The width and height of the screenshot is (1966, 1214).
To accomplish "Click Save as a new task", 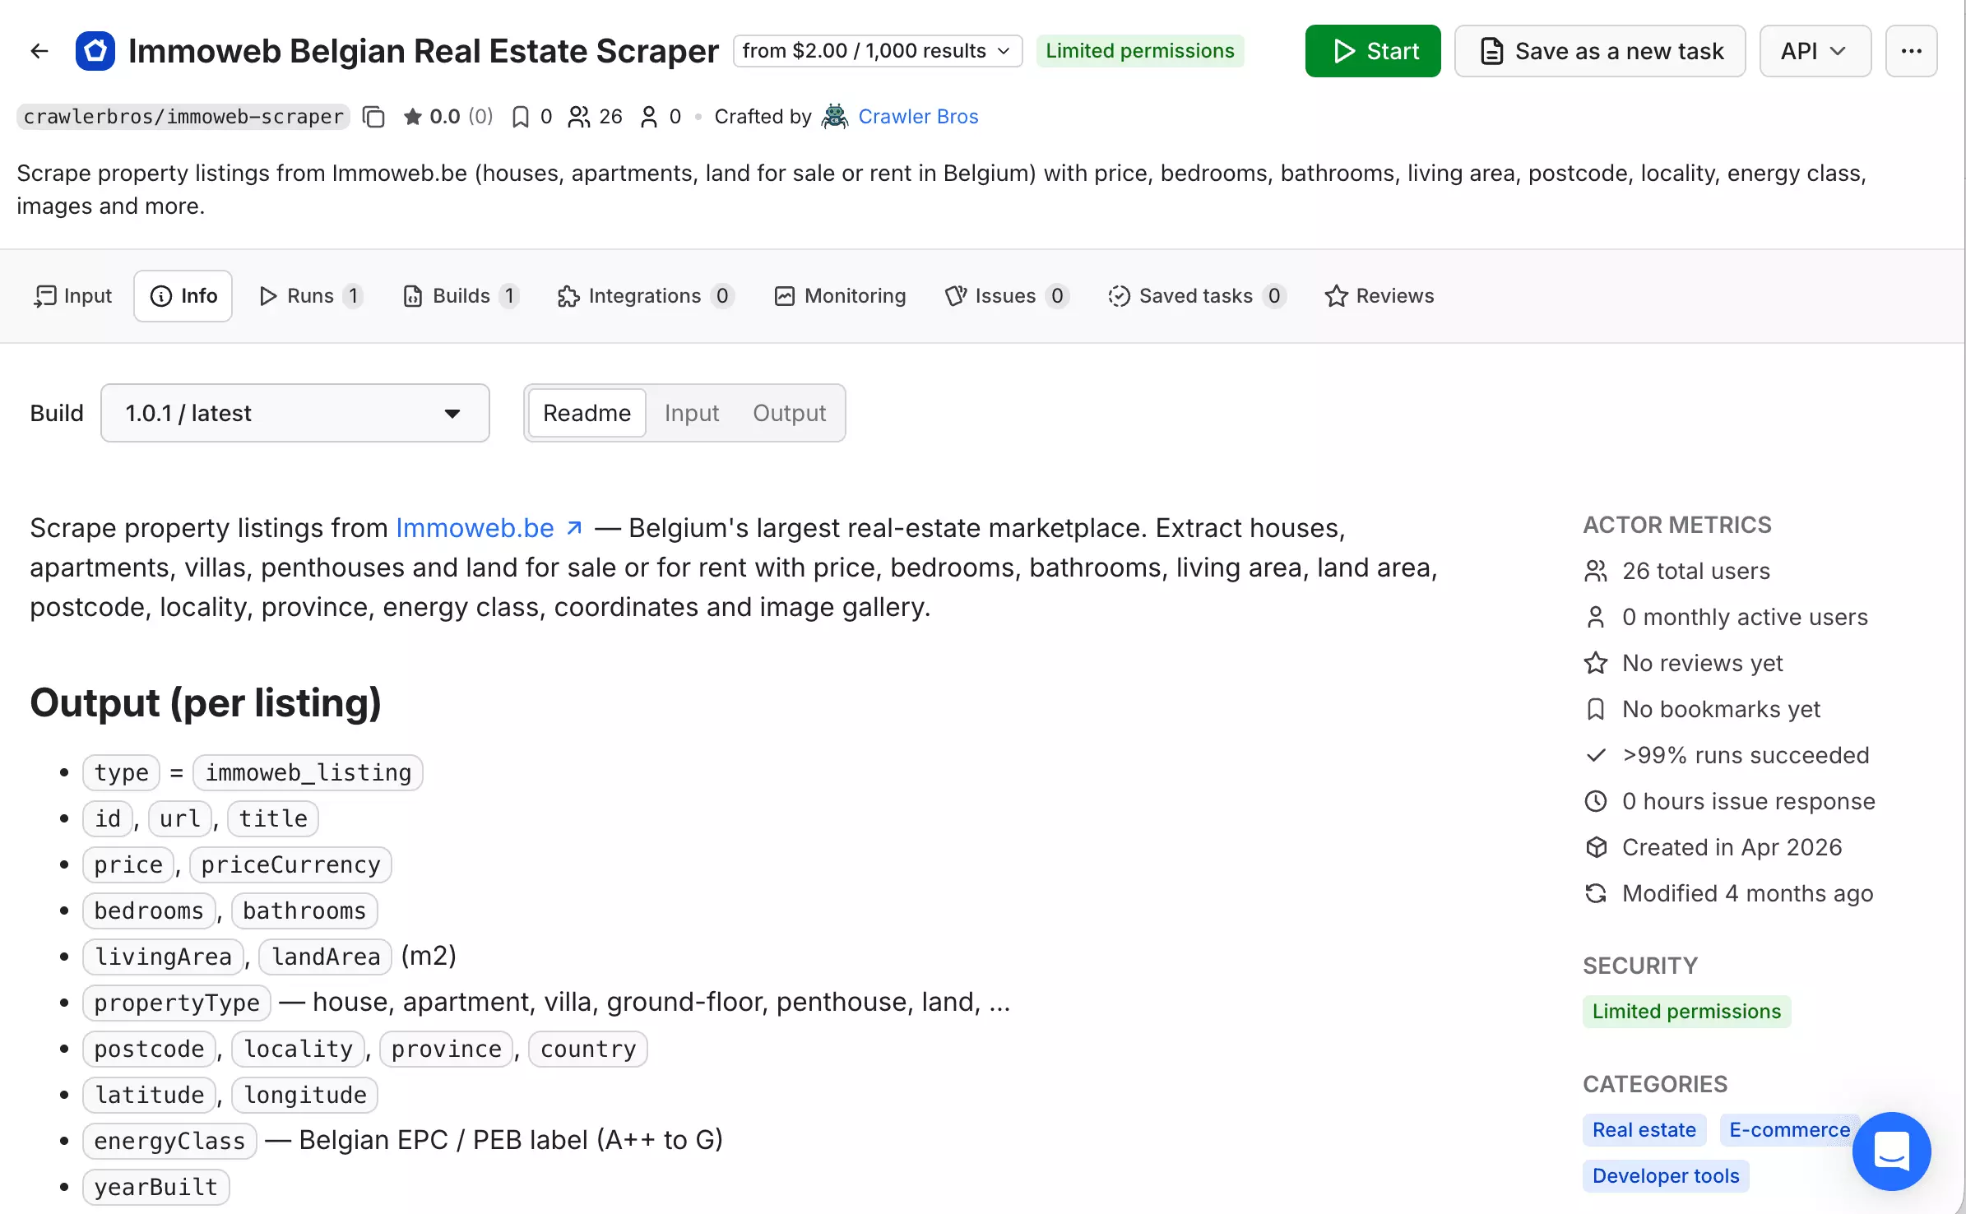I will click(1599, 51).
